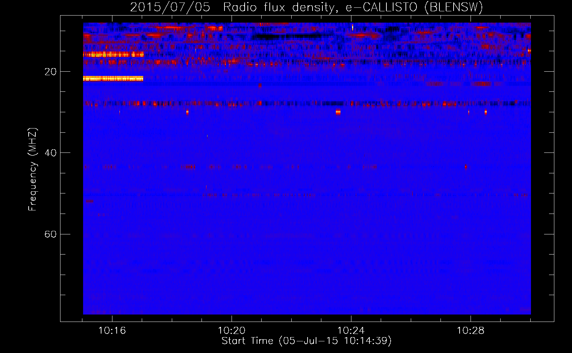Screen dimensions: 572x353
Task: Click the 10:24 time axis label
Action: click(351, 330)
